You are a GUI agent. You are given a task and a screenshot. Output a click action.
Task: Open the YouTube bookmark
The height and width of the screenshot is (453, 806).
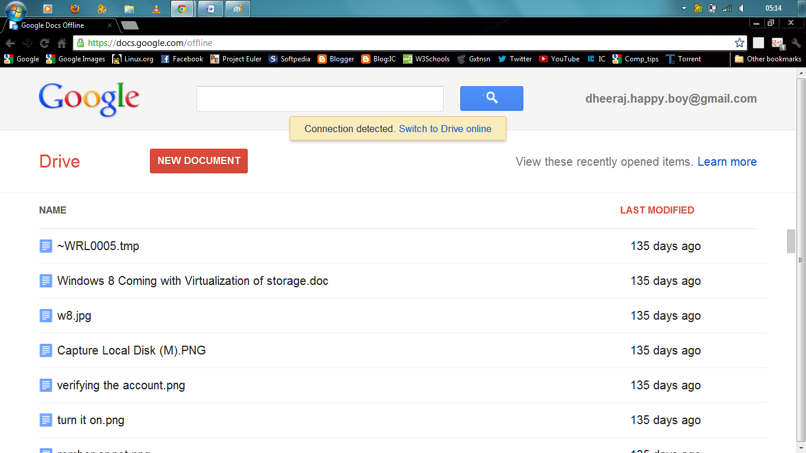coord(559,59)
